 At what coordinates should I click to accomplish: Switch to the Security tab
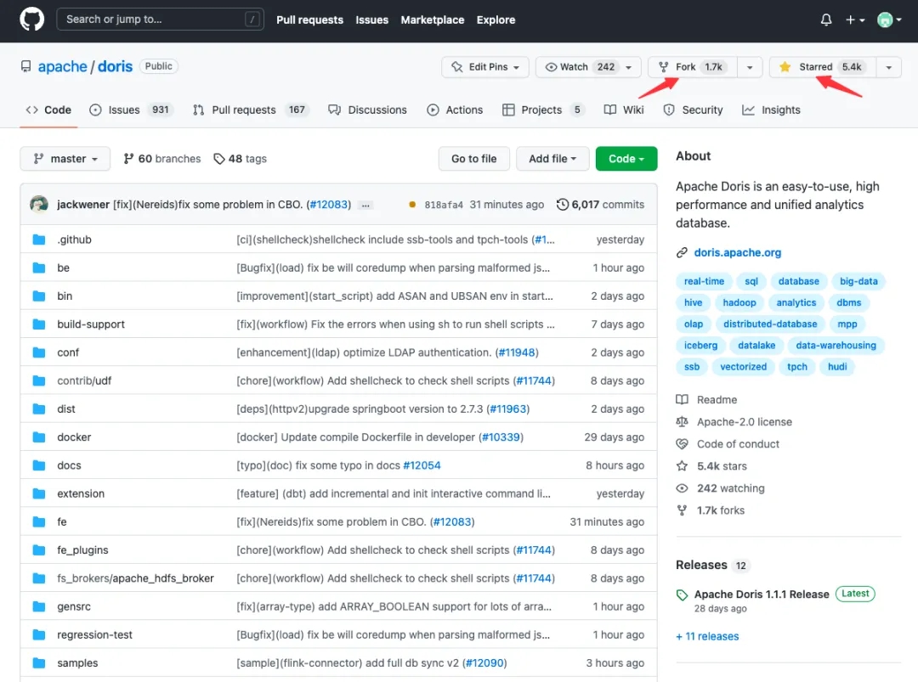[x=694, y=110]
